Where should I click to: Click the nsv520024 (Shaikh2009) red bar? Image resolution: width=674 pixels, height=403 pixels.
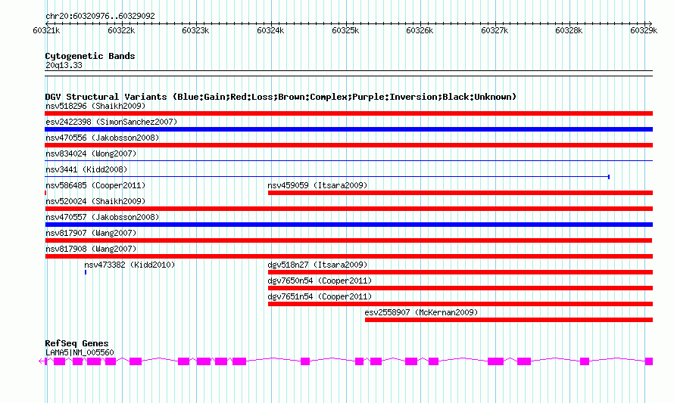coord(348,209)
